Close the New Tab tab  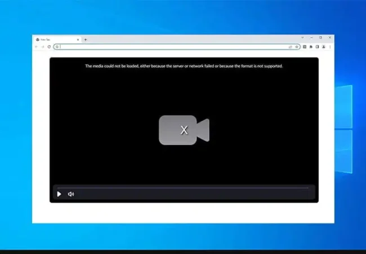point(78,40)
